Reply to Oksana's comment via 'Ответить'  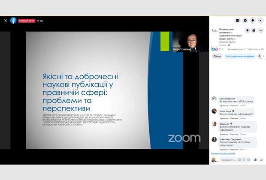[234, 134]
